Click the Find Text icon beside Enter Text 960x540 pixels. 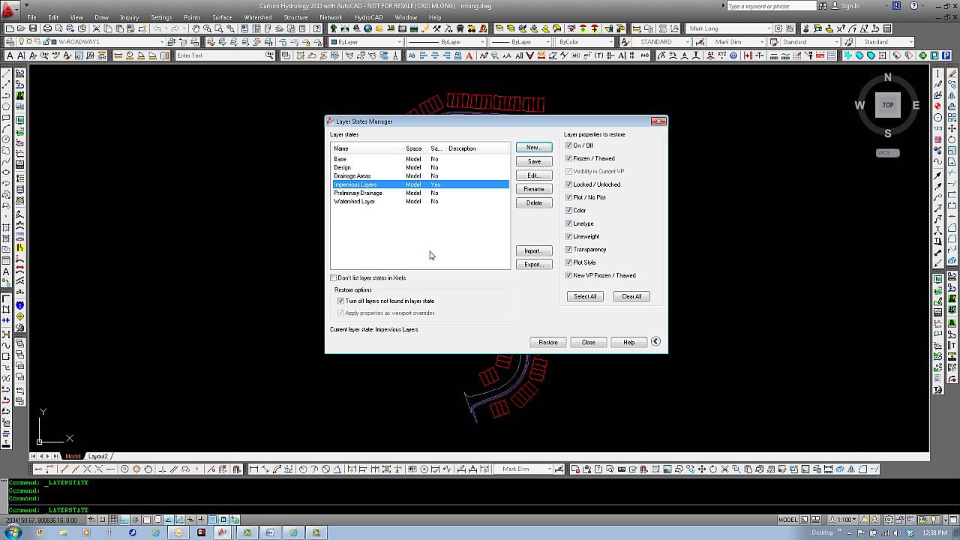click(x=269, y=55)
